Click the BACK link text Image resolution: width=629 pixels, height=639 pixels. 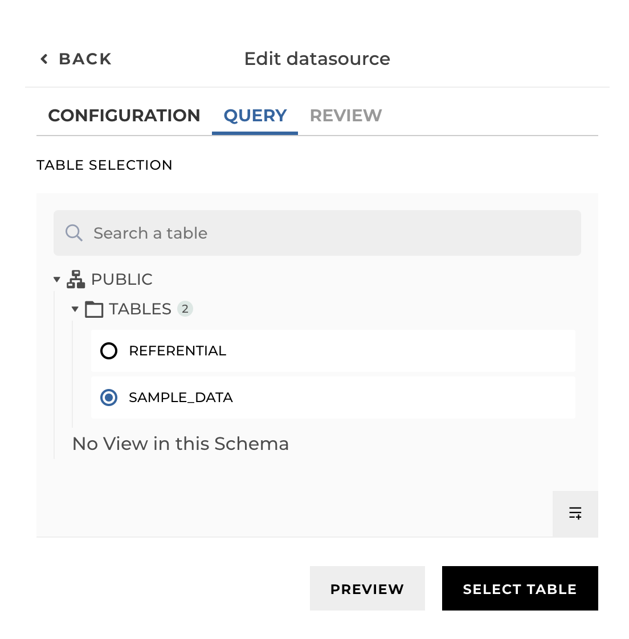pyautogui.click(x=85, y=59)
